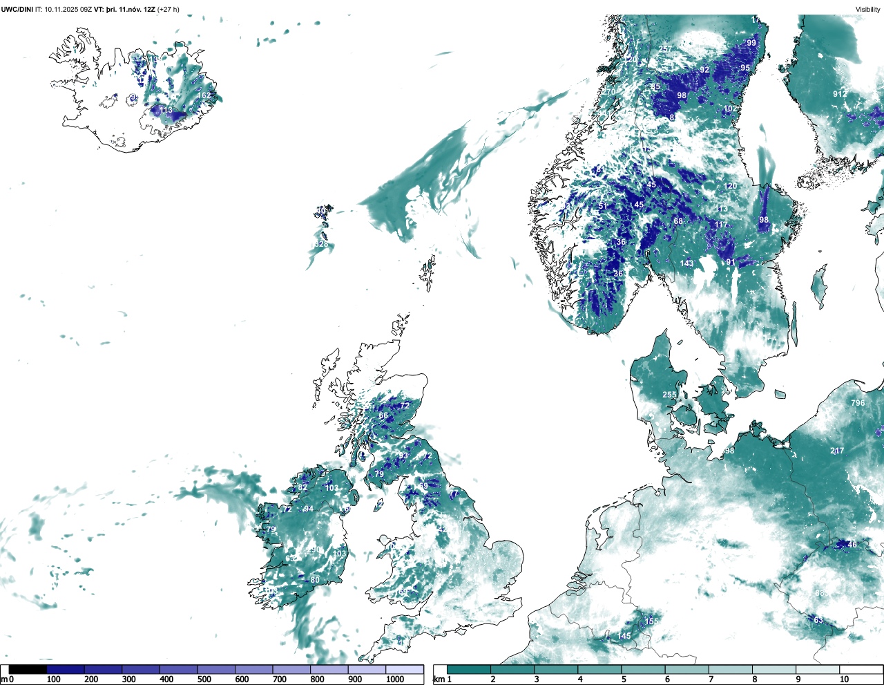Click the lightest 9–10 km legend swatch

818,669
